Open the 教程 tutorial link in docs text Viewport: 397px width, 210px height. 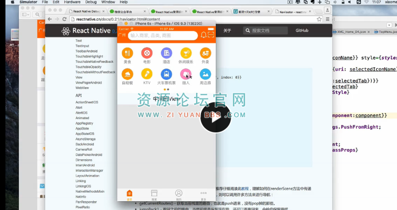245,188
